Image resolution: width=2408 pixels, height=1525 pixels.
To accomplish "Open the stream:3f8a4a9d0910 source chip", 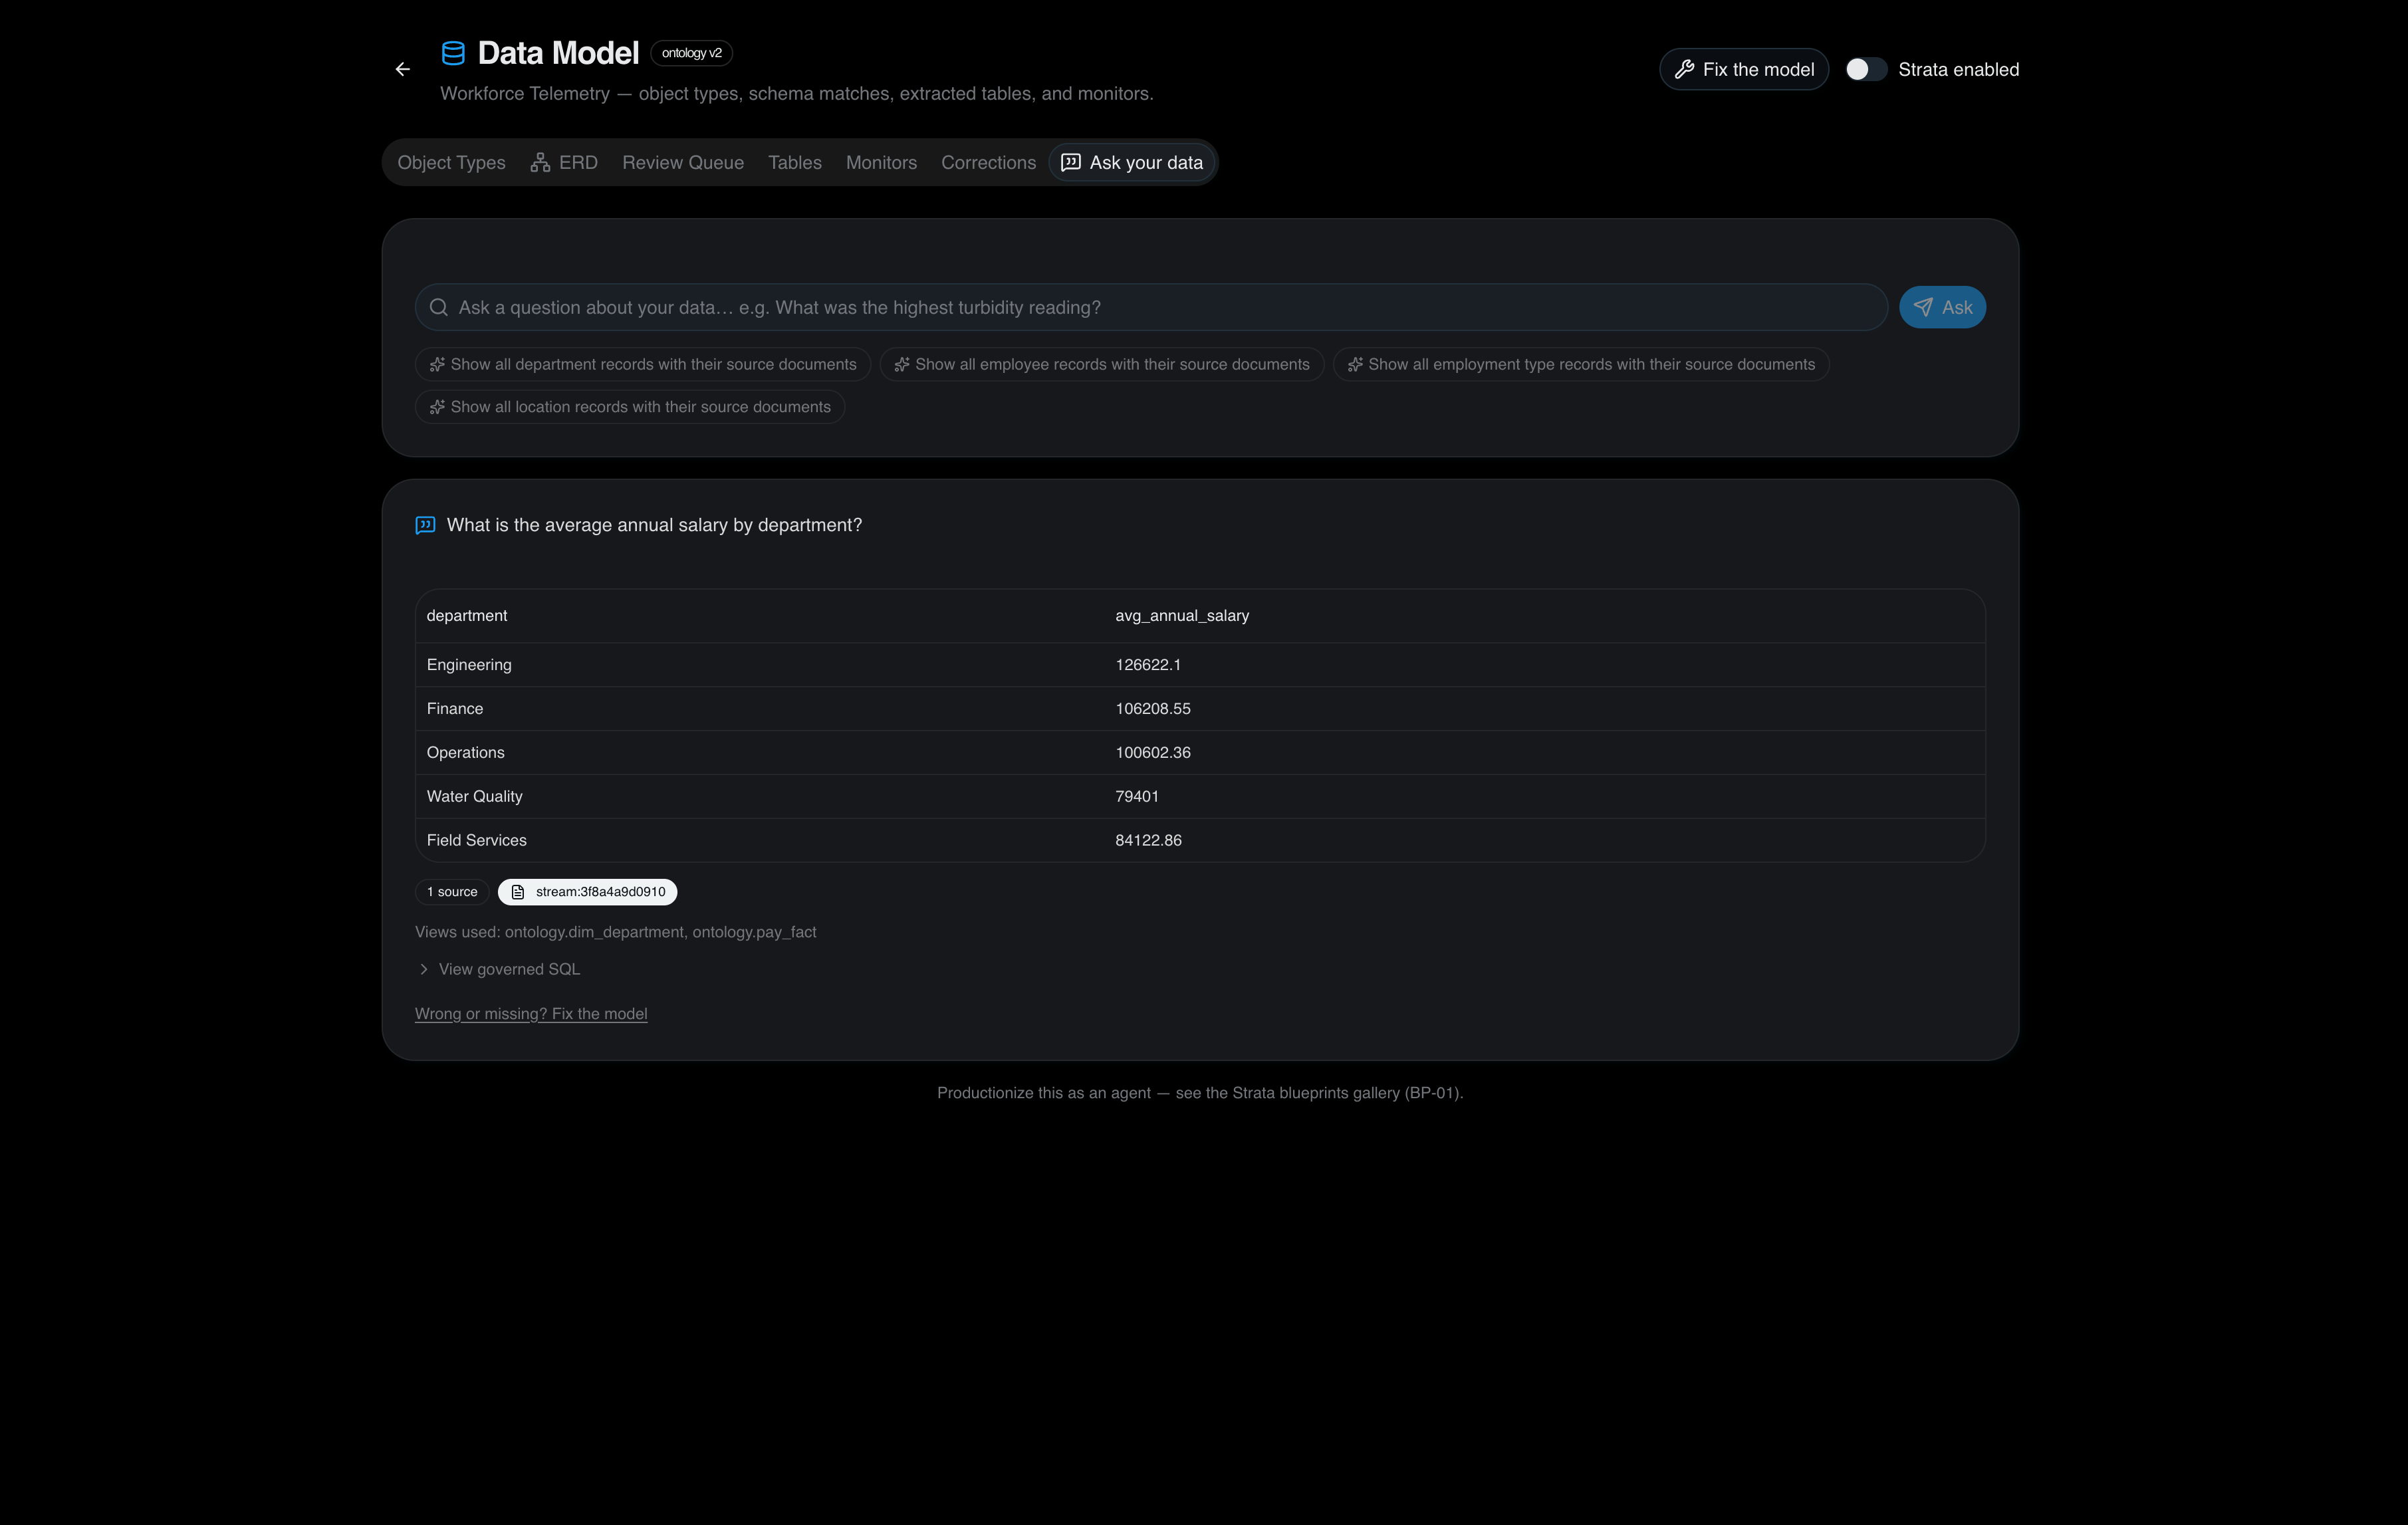I will pos(588,892).
